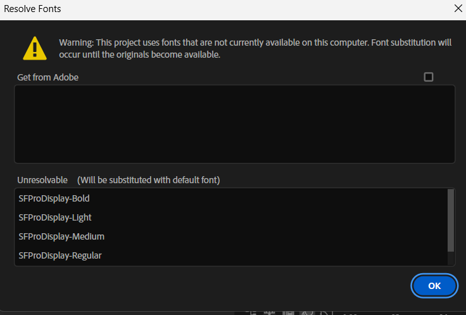
Task: Close the Resolve Fonts dialog
Action: [x=458, y=9]
